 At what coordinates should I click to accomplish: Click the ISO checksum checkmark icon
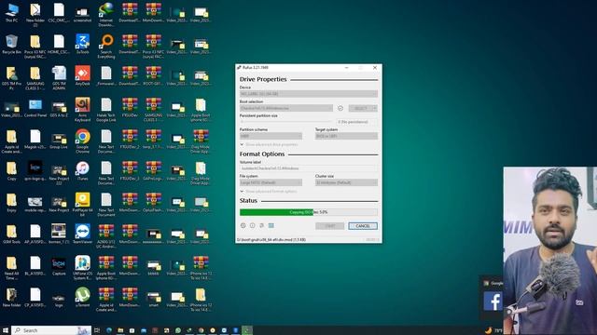pyautogui.click(x=340, y=108)
